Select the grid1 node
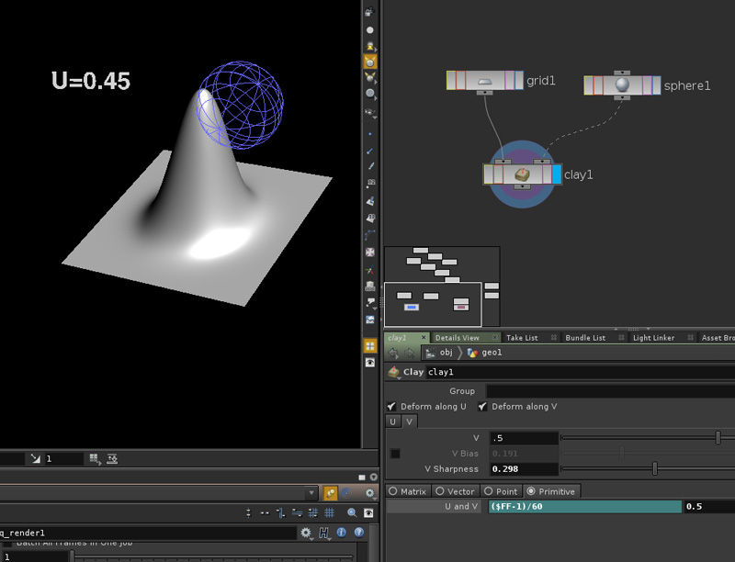The width and height of the screenshot is (735, 562). pyautogui.click(x=484, y=81)
